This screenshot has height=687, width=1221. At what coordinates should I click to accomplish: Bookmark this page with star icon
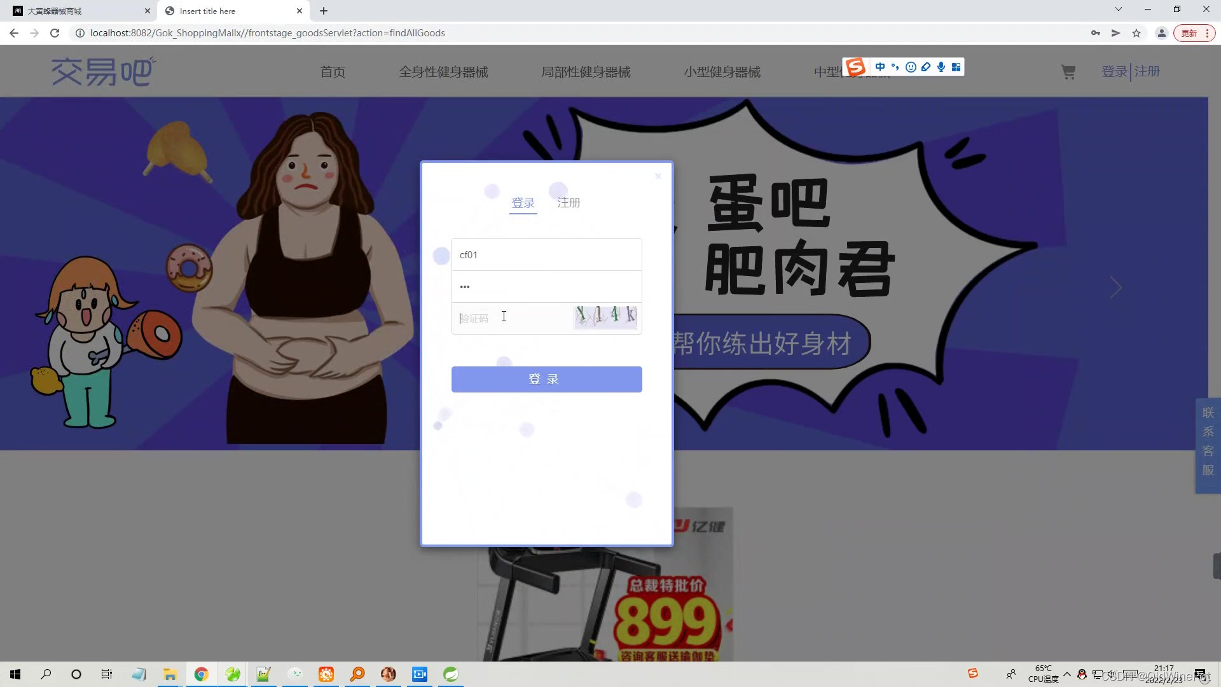[x=1136, y=33]
